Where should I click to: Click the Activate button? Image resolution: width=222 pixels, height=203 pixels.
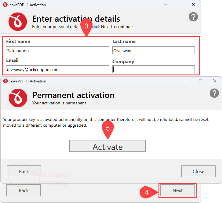[107, 146]
